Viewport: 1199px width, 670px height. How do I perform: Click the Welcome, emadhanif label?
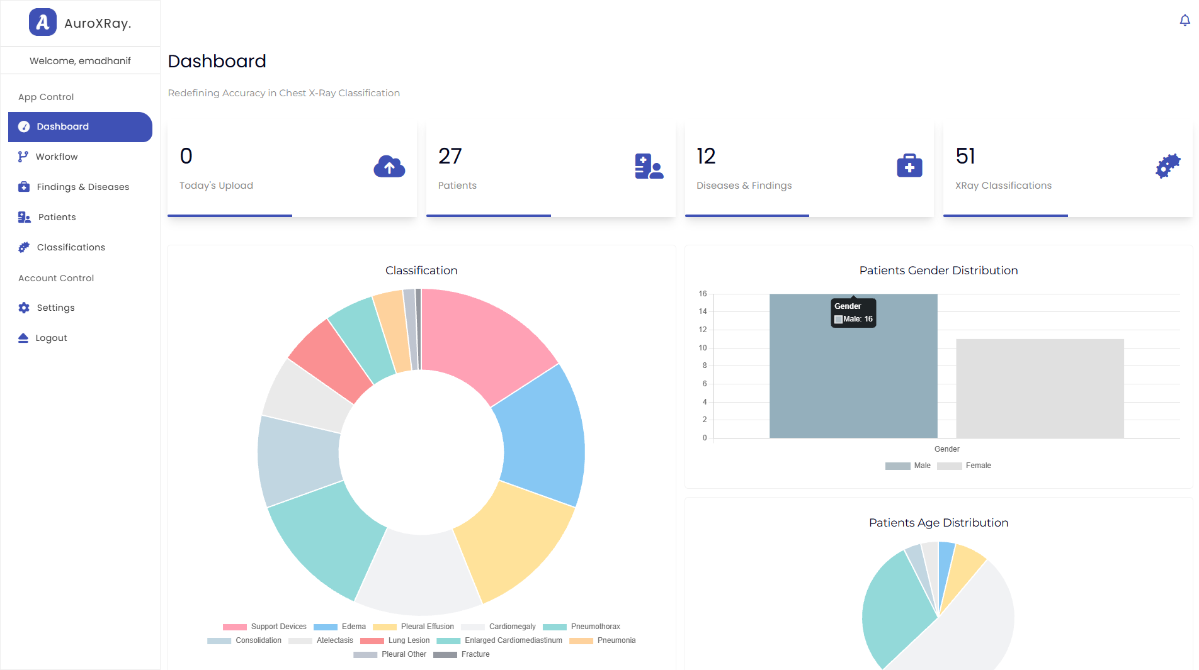(80, 60)
